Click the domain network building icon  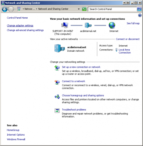pyautogui.click(x=60, y=48)
